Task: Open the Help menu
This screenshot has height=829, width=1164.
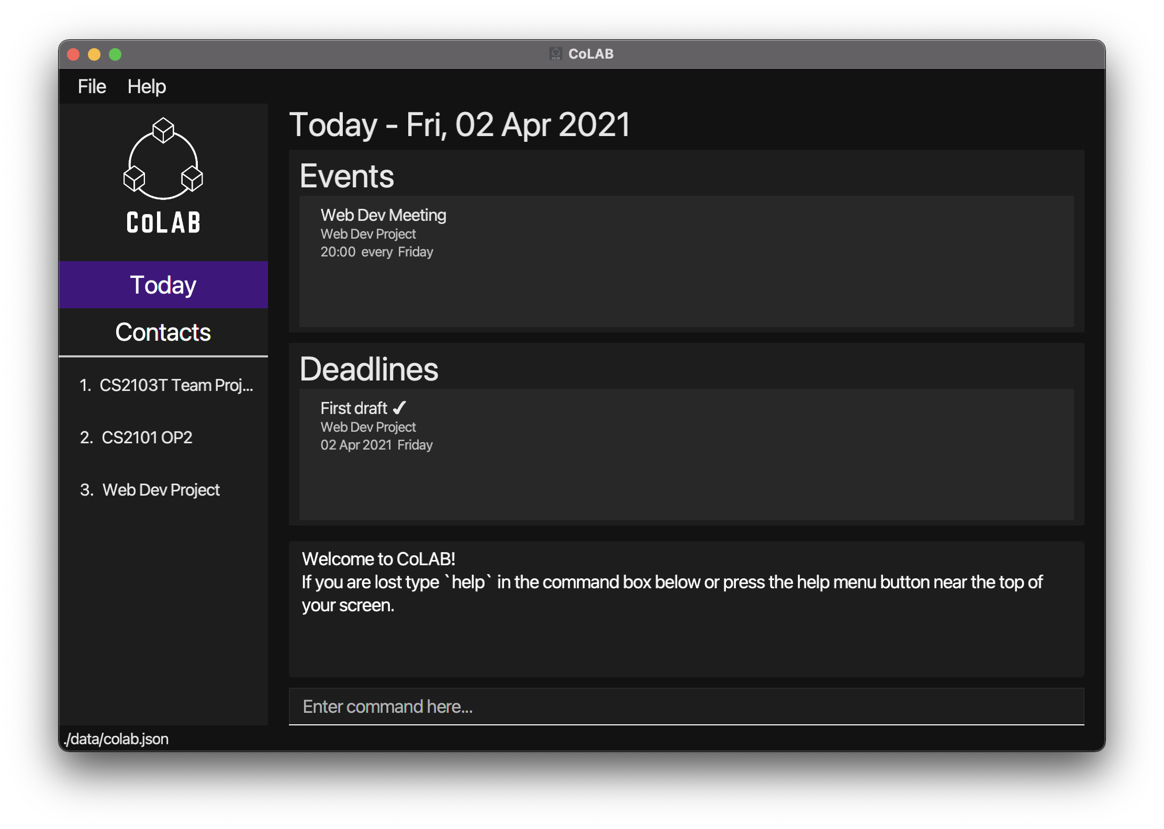Action: [147, 86]
